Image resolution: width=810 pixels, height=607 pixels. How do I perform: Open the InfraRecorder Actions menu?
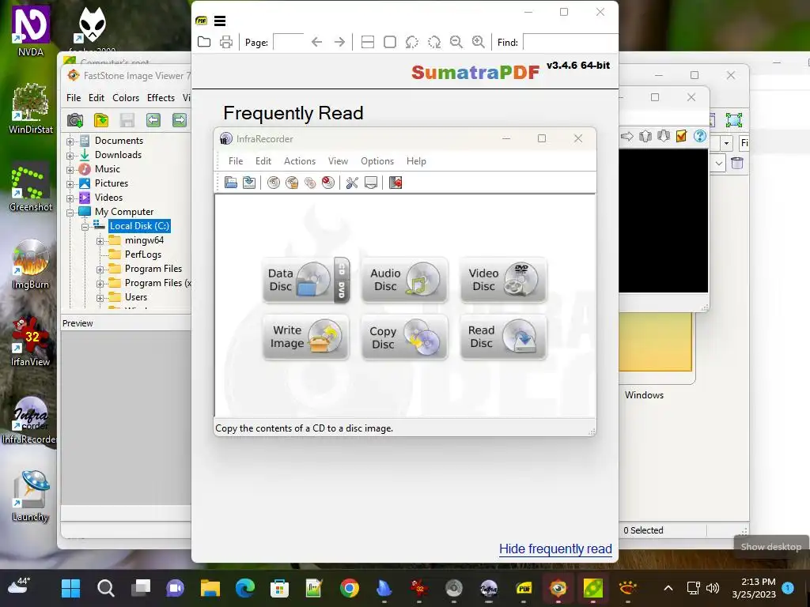[x=300, y=161]
